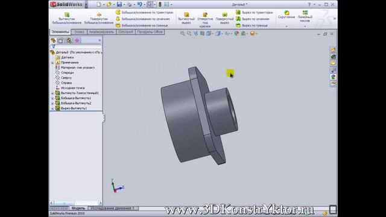Click the Linear Pattern (Линейный массив) tool

tap(305, 16)
